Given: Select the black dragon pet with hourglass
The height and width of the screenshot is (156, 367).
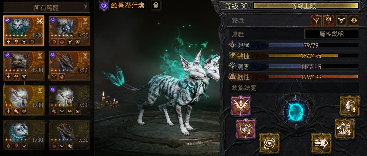Looking at the screenshot, I should click(69, 66).
